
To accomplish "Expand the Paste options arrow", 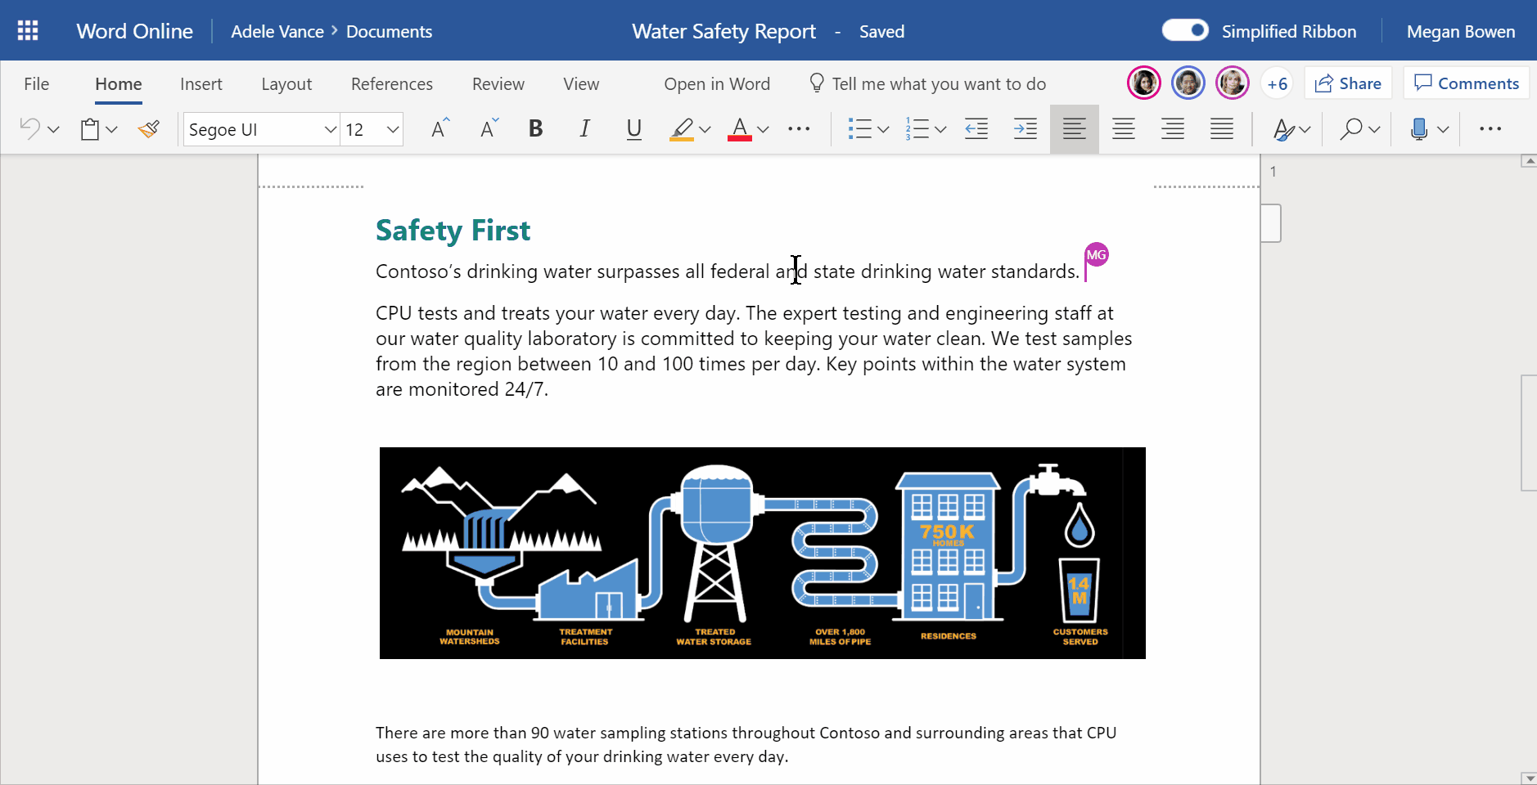I will pos(112,129).
